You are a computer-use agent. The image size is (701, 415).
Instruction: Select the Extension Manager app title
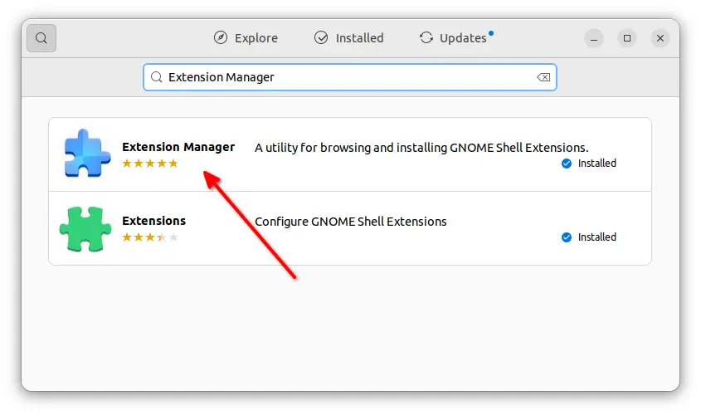[x=178, y=147]
